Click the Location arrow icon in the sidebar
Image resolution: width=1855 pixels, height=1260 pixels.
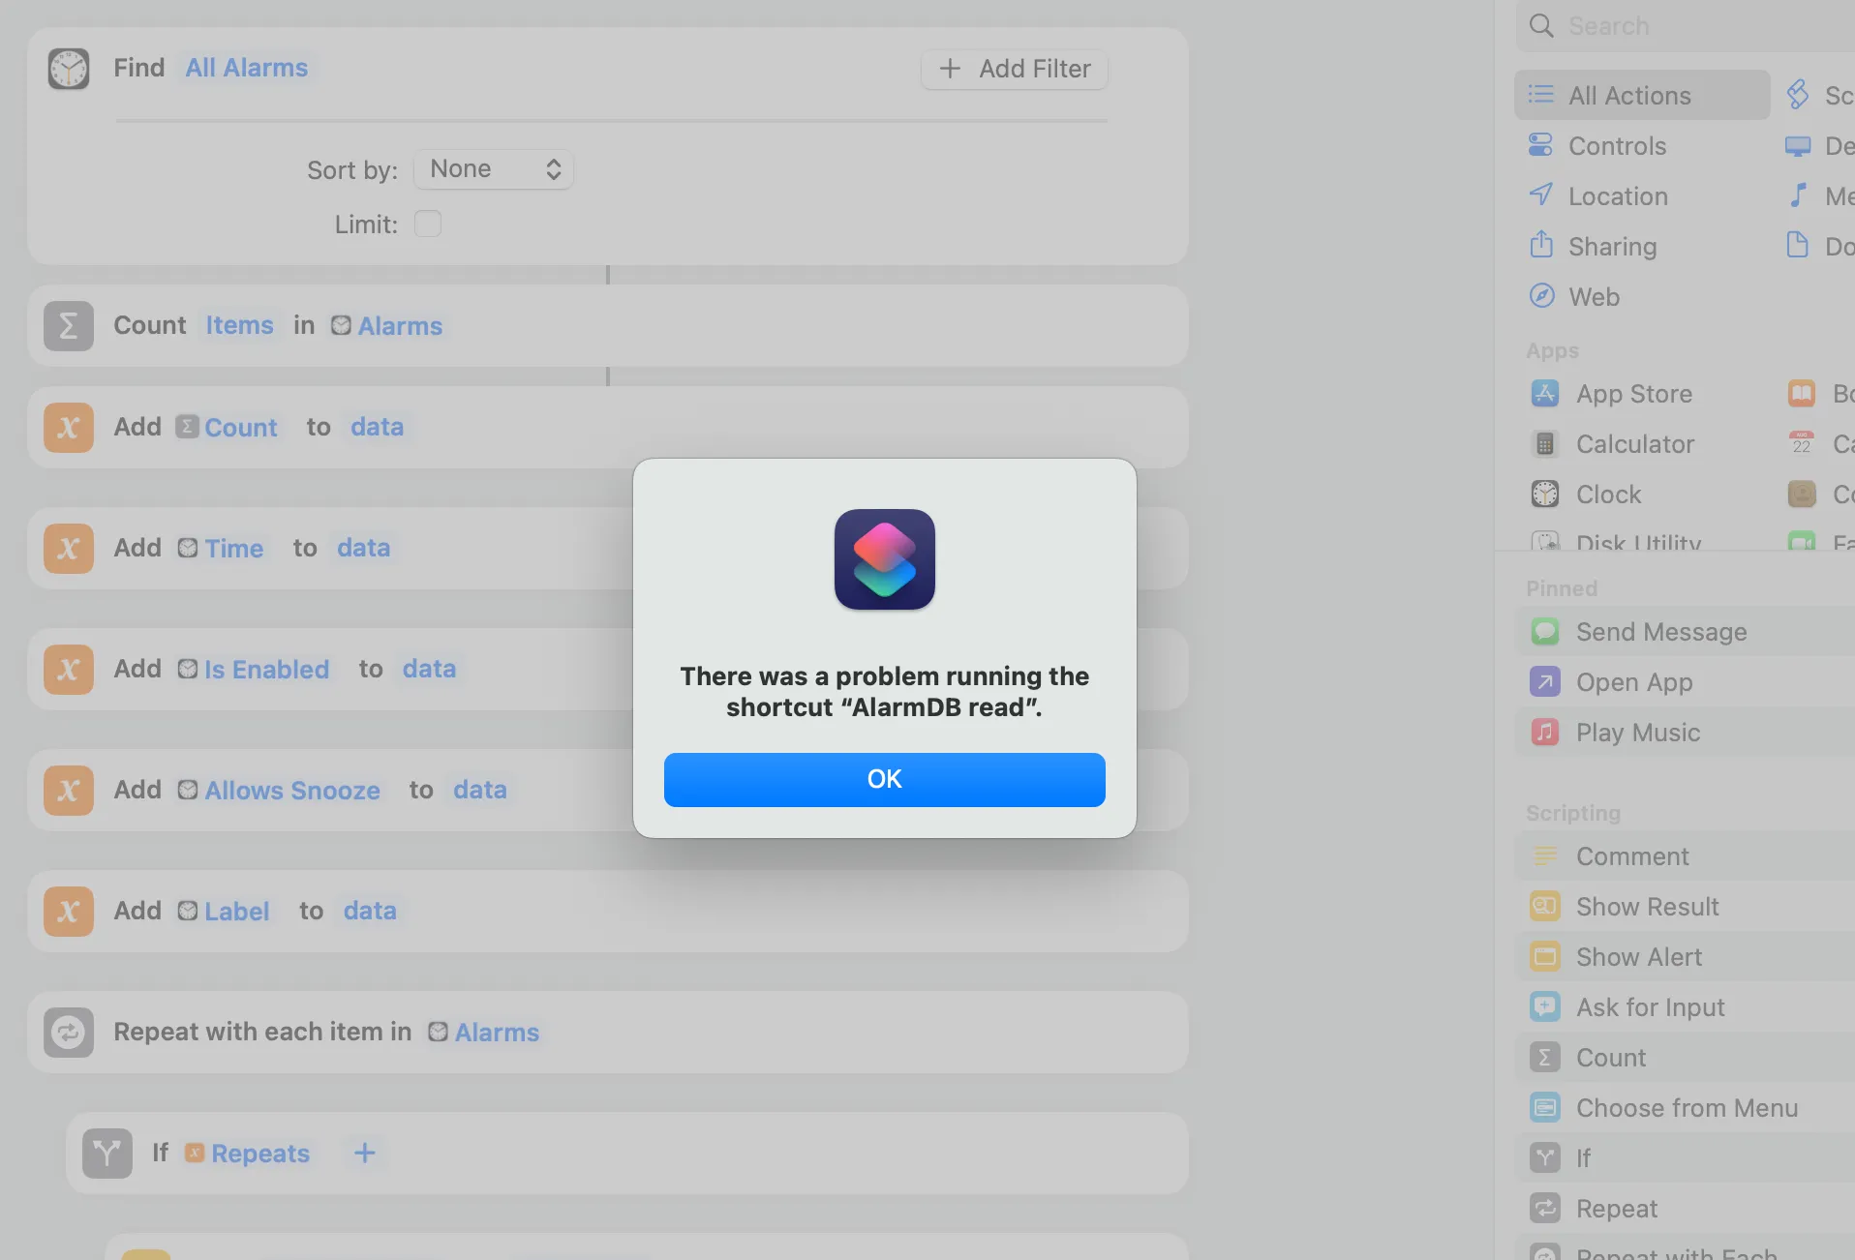coord(1540,195)
